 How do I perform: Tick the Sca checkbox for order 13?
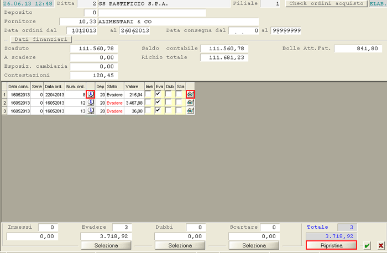pos(179,110)
